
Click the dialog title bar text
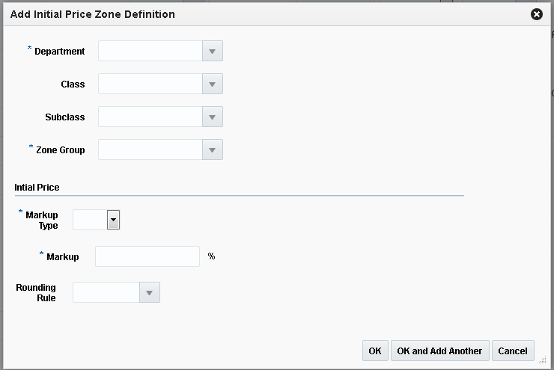click(x=93, y=14)
